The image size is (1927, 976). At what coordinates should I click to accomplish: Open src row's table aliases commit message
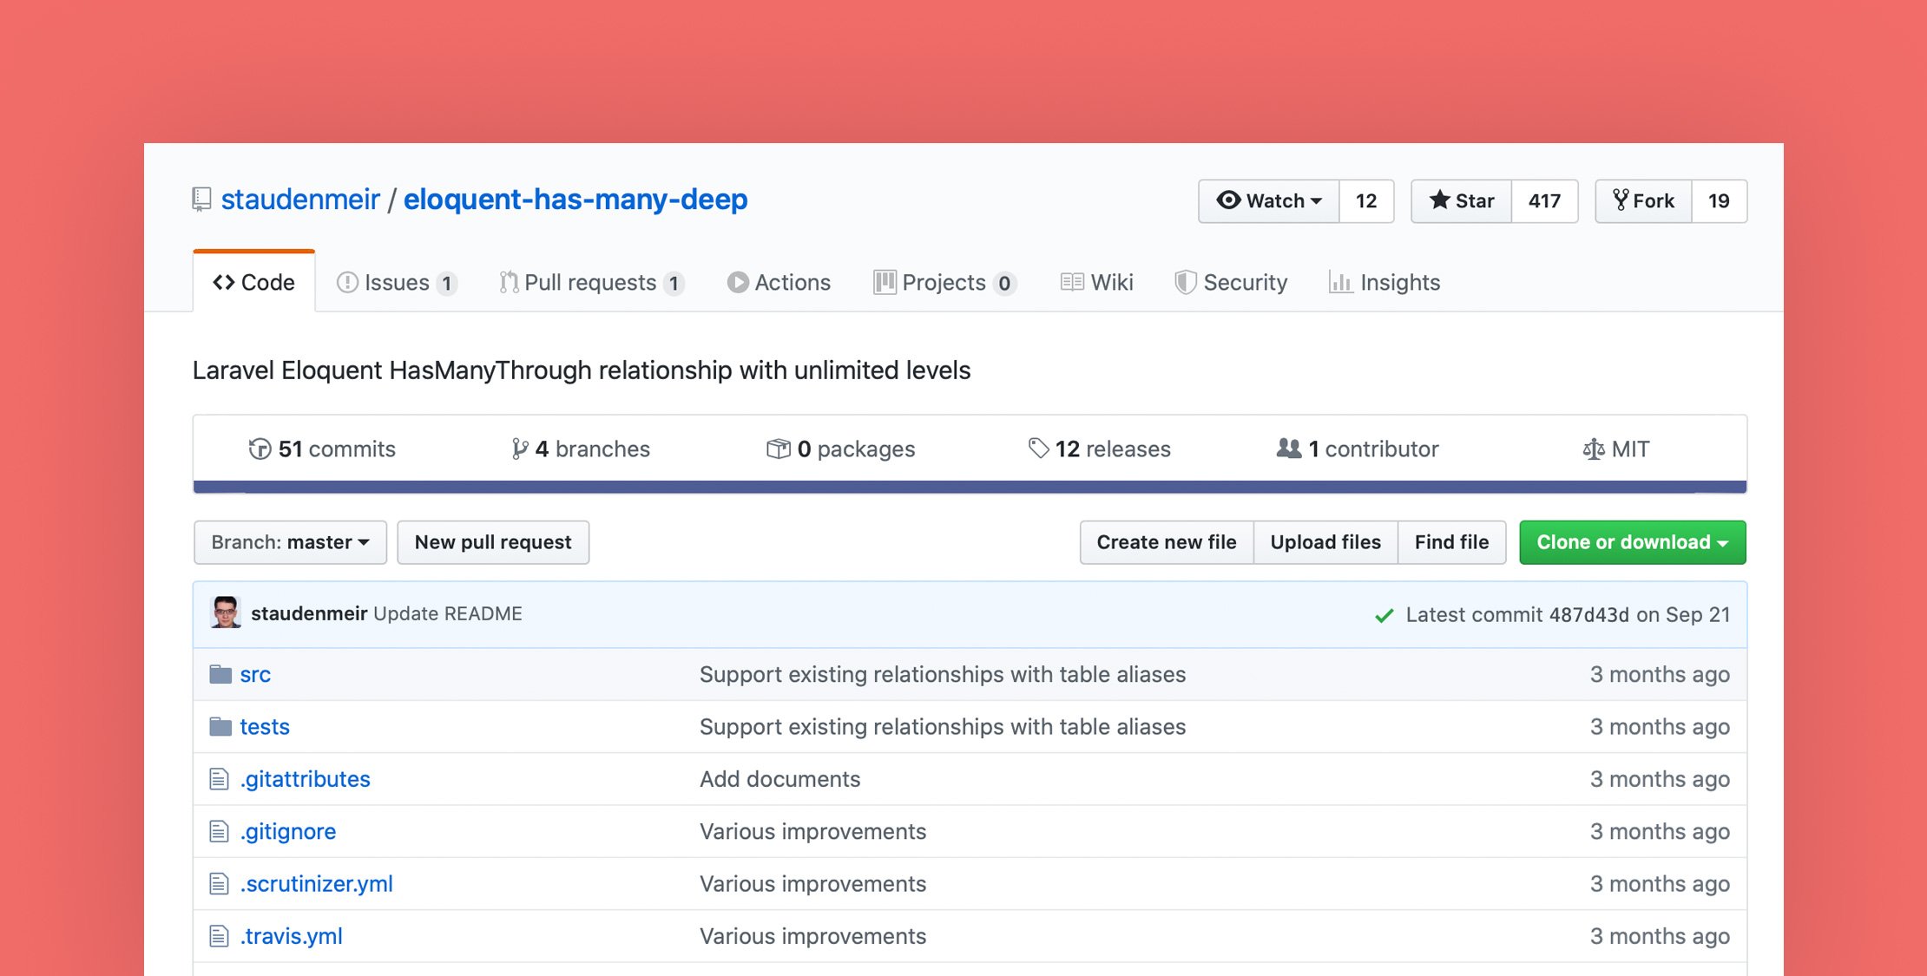point(943,675)
